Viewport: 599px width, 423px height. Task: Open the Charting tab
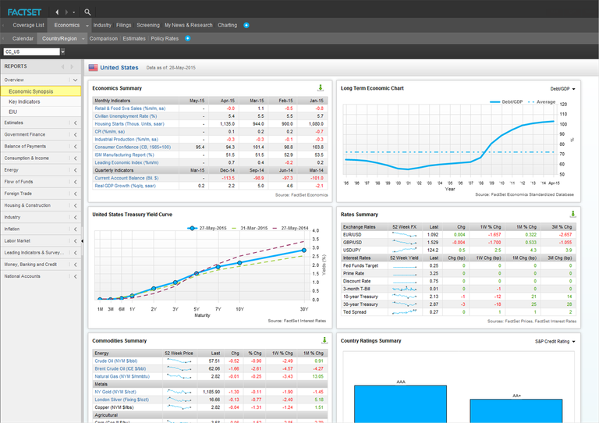[227, 25]
